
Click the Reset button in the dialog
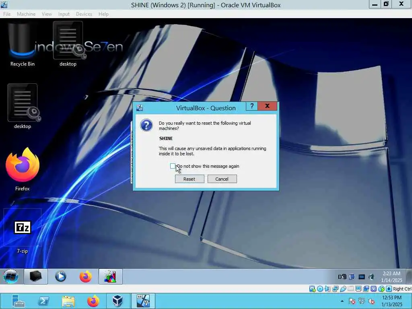tap(190, 179)
